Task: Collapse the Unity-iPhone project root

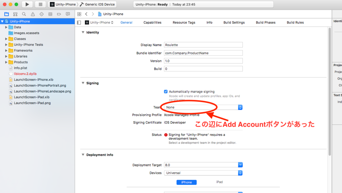Action: tap(2, 21)
